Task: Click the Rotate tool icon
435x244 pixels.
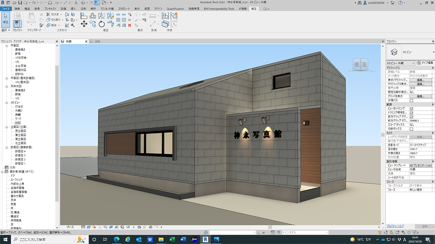Action: [102, 24]
